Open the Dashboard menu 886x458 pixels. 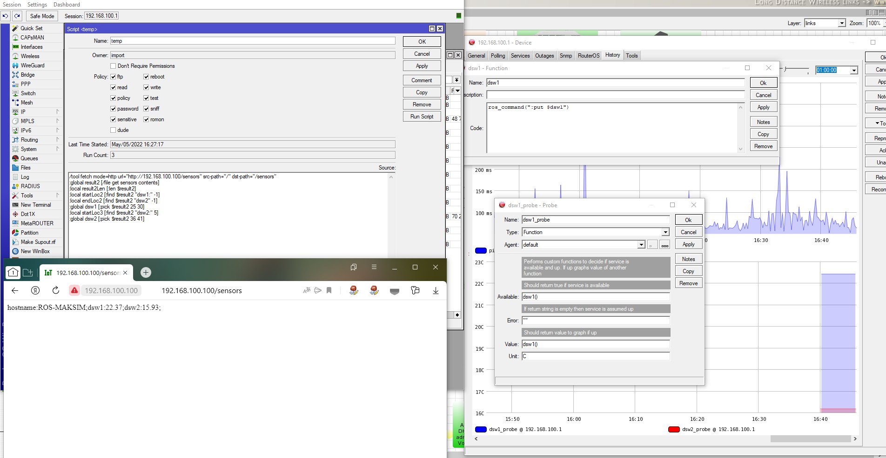pyautogui.click(x=67, y=5)
